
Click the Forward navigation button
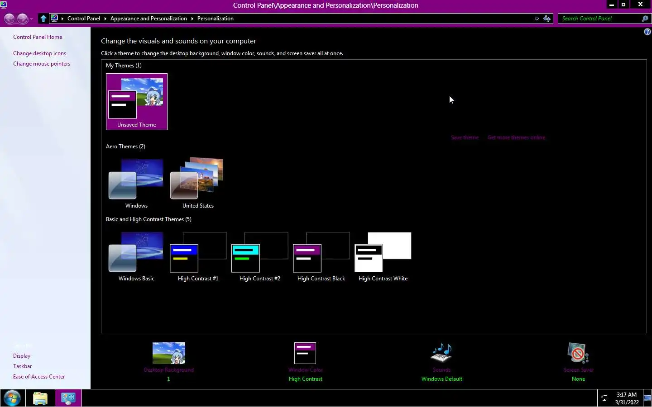pyautogui.click(x=22, y=19)
